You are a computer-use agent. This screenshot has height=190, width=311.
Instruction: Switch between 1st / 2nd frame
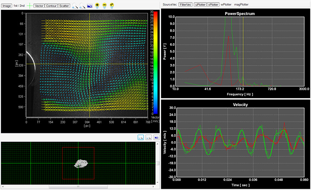tap(19, 6)
